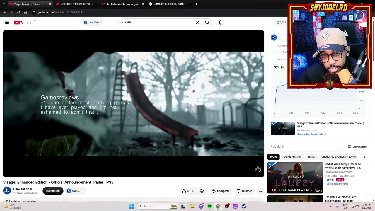
Task: Click the Summarize button
Action: coord(357,147)
